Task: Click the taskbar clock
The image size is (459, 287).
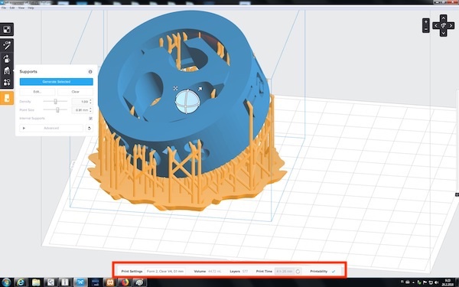Action: [448, 282]
